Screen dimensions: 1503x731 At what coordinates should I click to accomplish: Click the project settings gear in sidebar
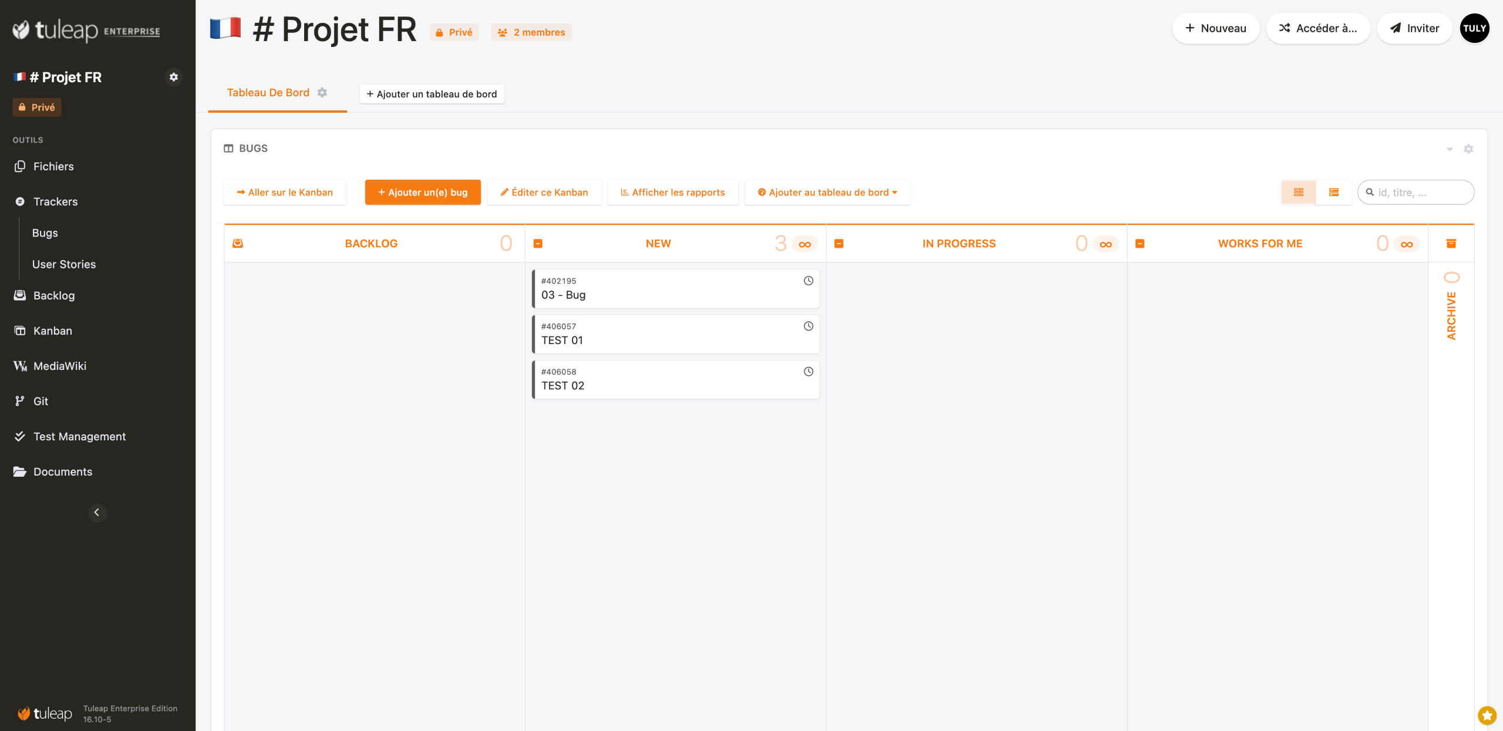pyautogui.click(x=173, y=77)
